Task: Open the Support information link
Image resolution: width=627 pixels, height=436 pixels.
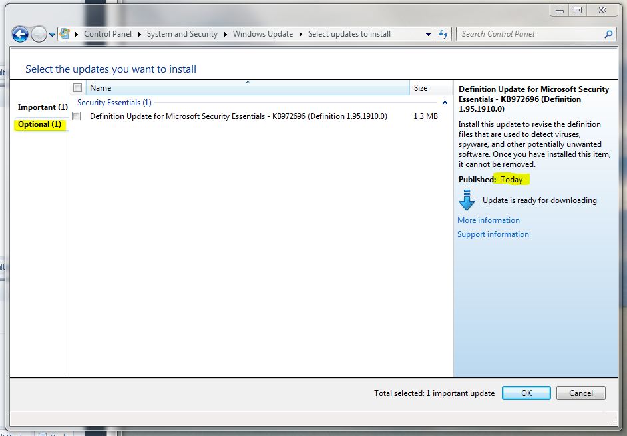Action: pos(493,234)
